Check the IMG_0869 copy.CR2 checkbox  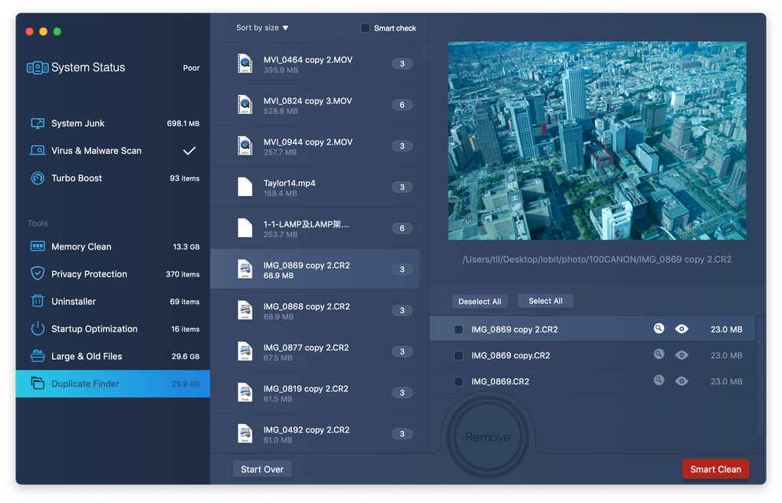pyautogui.click(x=458, y=355)
